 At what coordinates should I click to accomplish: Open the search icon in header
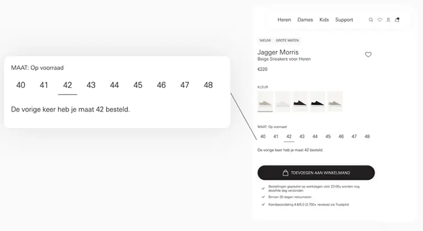[371, 20]
